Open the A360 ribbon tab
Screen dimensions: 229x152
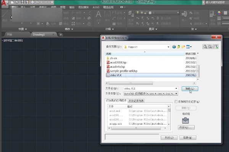(x=96, y=7)
